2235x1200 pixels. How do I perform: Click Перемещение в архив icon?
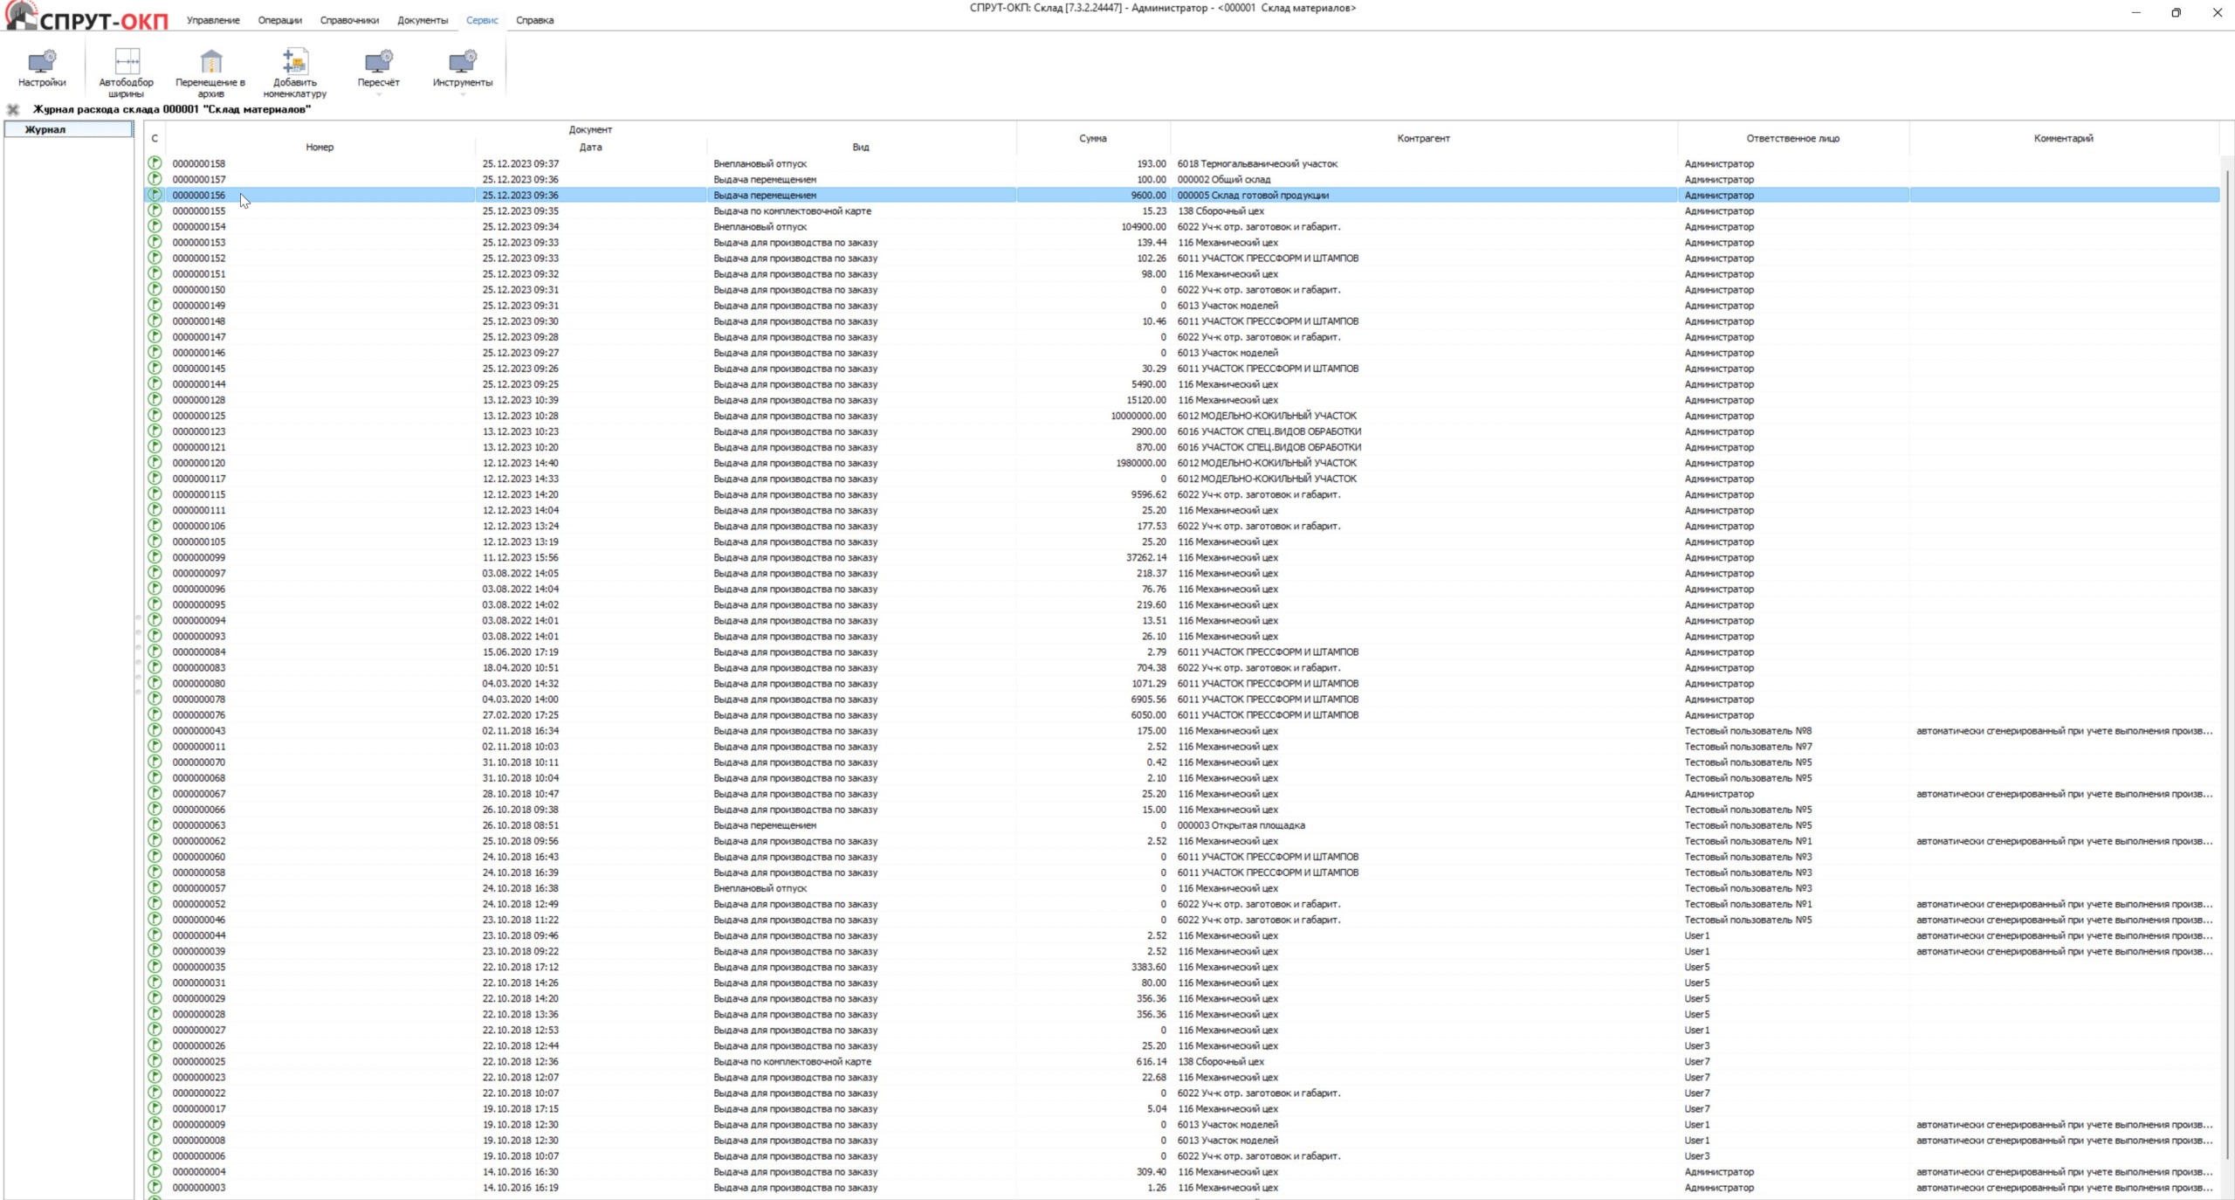click(x=210, y=61)
